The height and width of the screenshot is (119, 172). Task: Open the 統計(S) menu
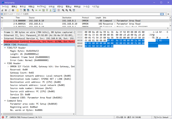click(x=60, y=7)
